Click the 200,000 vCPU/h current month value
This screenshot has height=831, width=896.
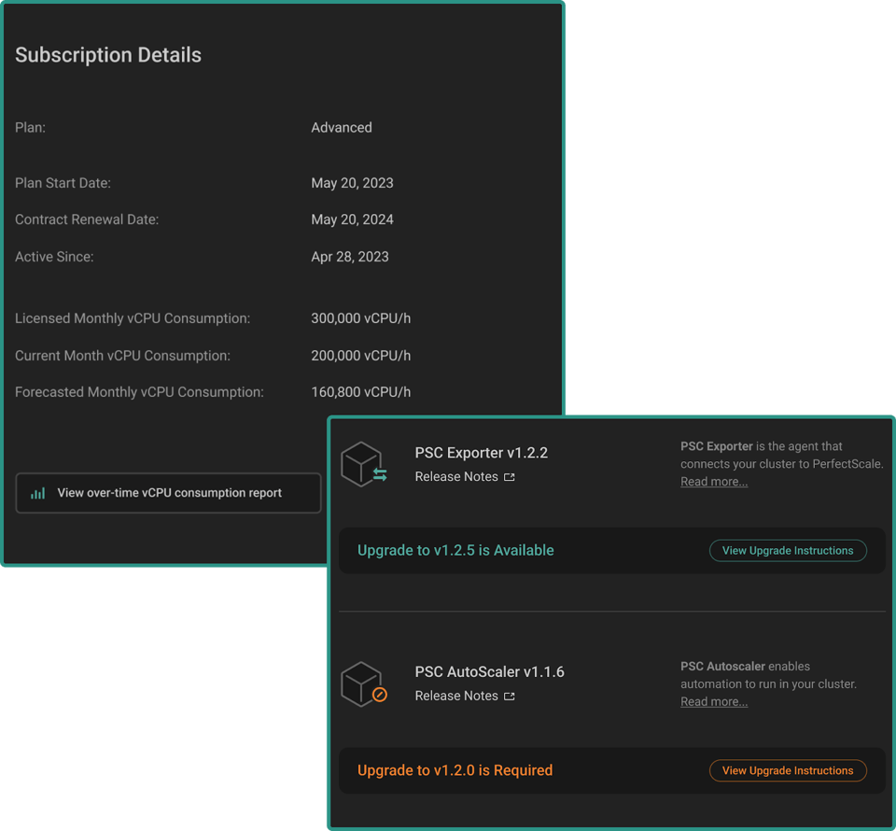(360, 356)
